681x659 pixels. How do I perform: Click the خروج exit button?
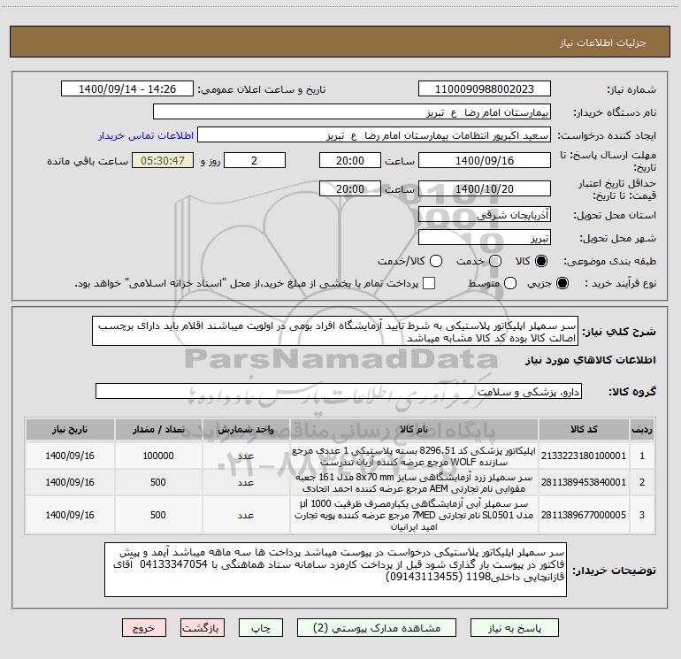(x=144, y=628)
